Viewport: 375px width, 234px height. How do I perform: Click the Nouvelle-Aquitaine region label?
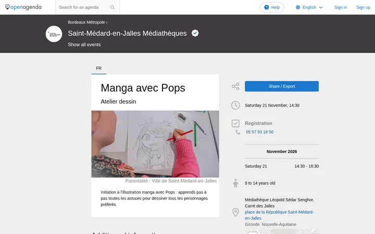click(x=279, y=225)
